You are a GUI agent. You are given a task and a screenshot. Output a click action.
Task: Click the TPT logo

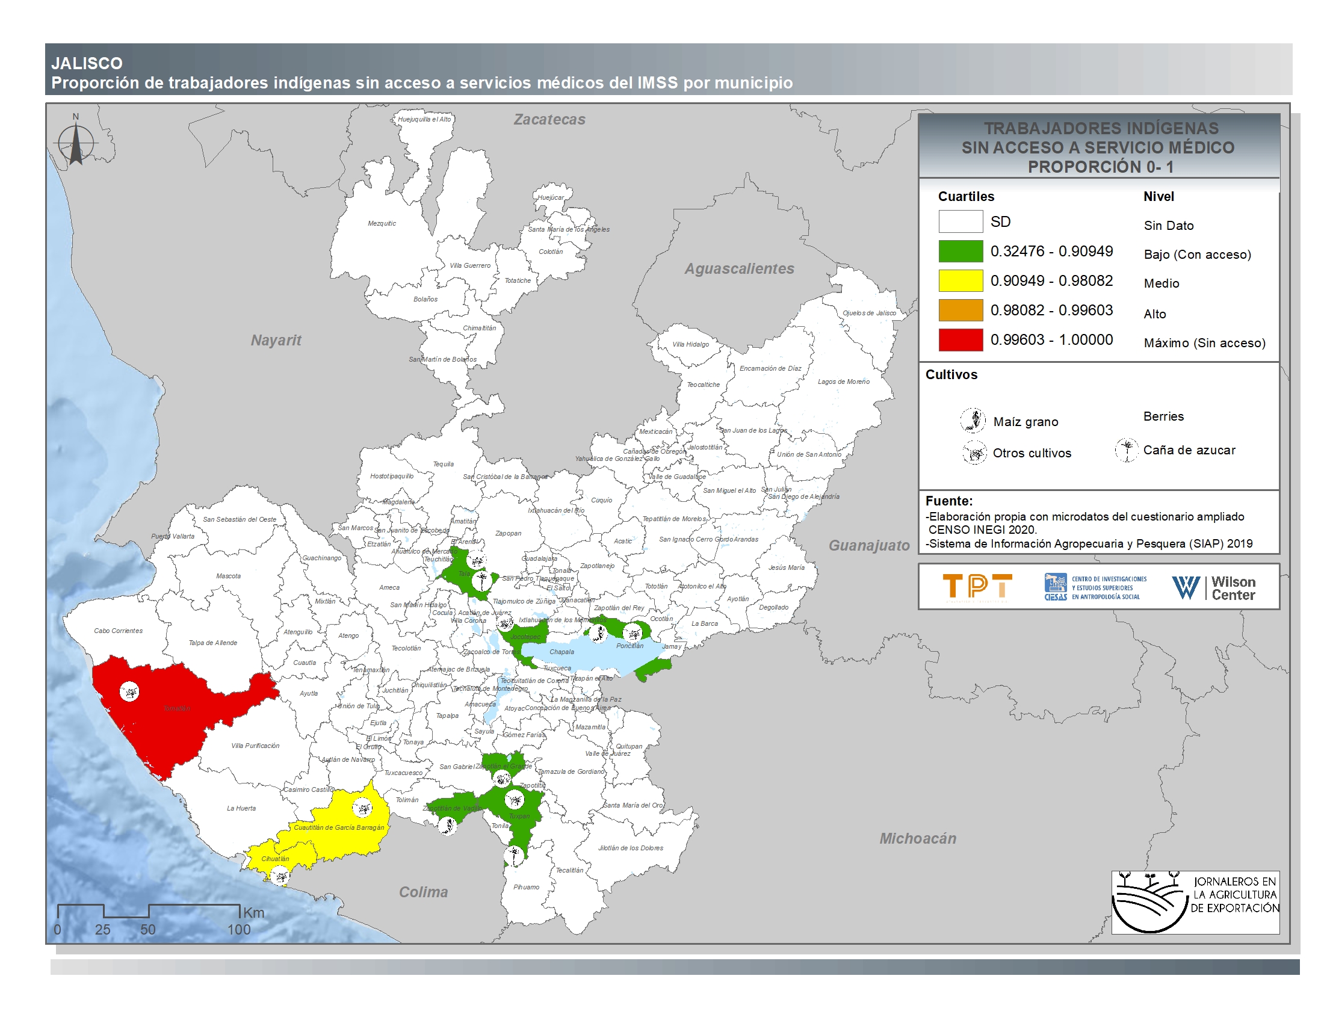977,587
